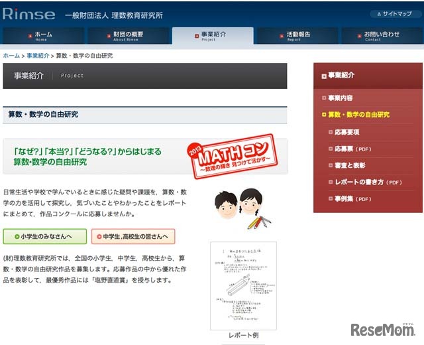Click the ホーム breadcrumb link
424x345 pixels.
click(x=11, y=56)
